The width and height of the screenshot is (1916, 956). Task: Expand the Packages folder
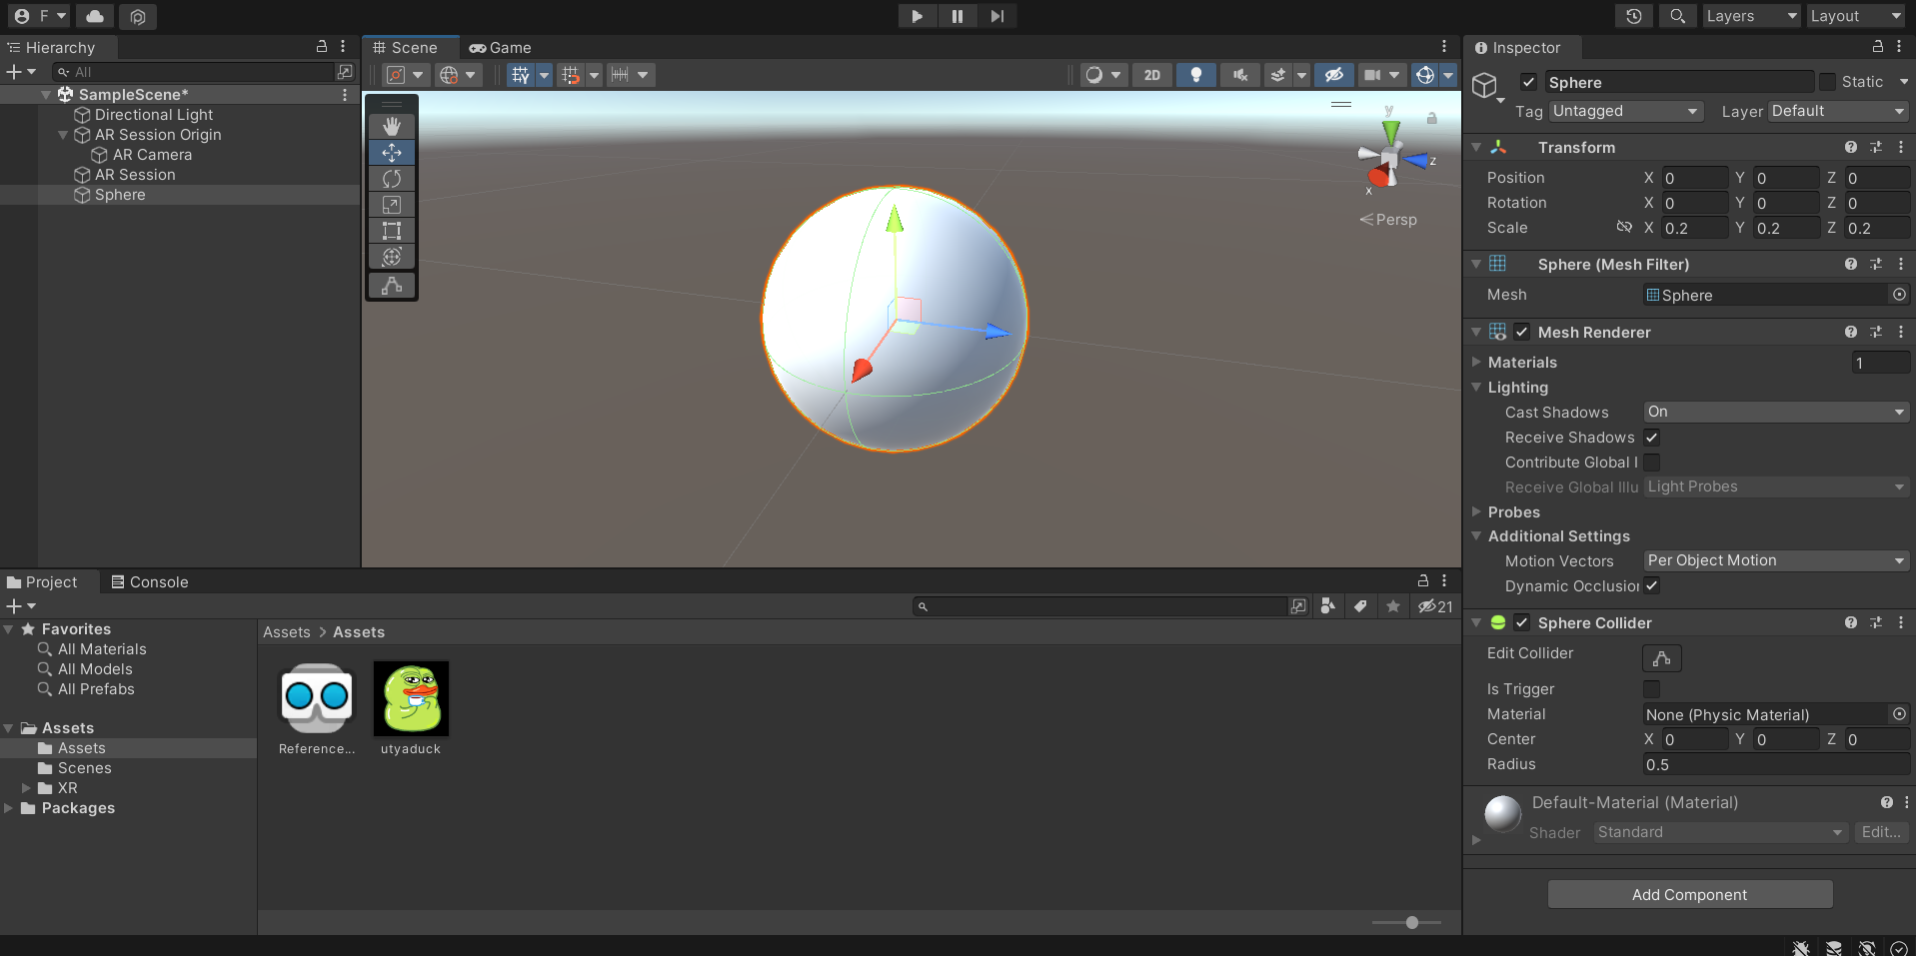click(9, 808)
